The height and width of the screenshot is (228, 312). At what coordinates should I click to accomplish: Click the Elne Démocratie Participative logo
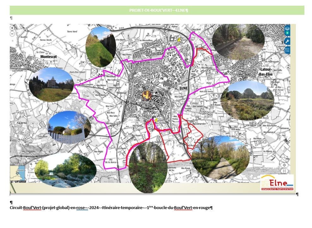click(277, 183)
